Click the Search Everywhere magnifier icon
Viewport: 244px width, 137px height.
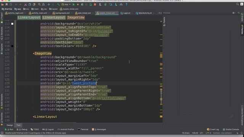coord(238,4)
